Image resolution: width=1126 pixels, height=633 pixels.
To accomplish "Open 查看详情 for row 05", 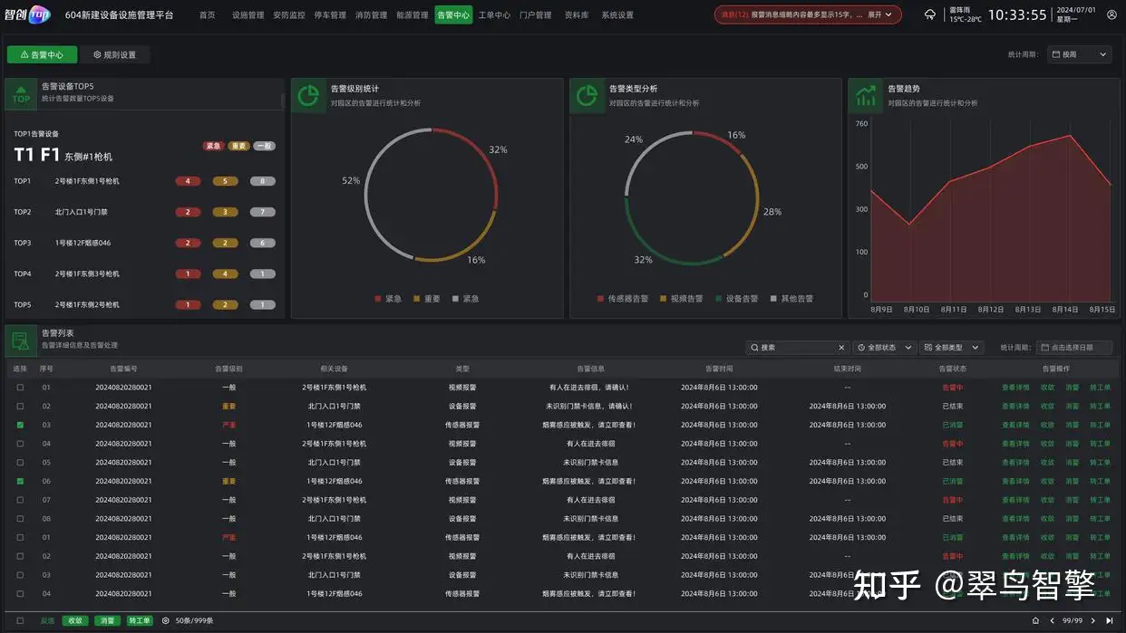I will (x=1015, y=462).
